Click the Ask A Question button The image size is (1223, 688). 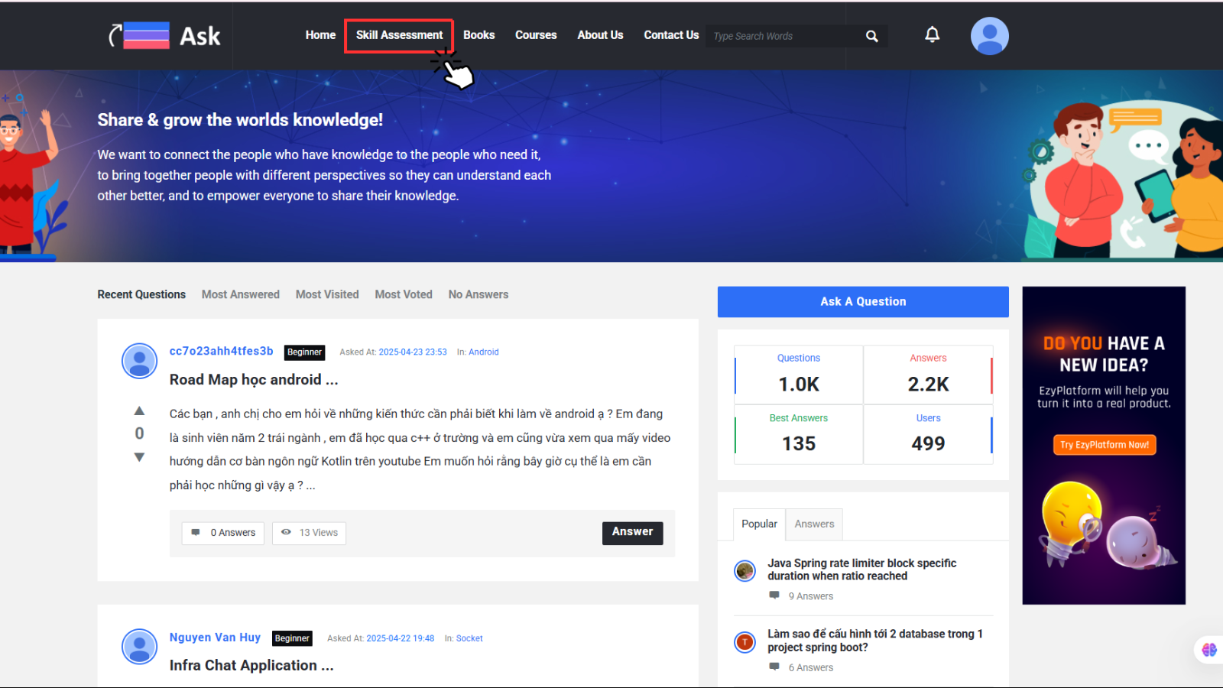(x=863, y=302)
